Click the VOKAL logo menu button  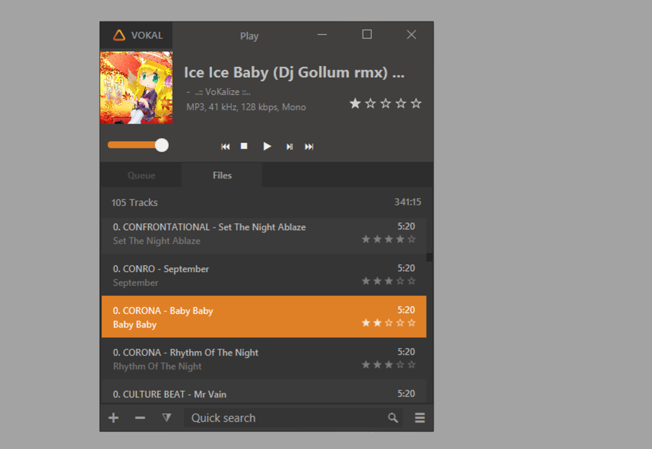pos(137,35)
